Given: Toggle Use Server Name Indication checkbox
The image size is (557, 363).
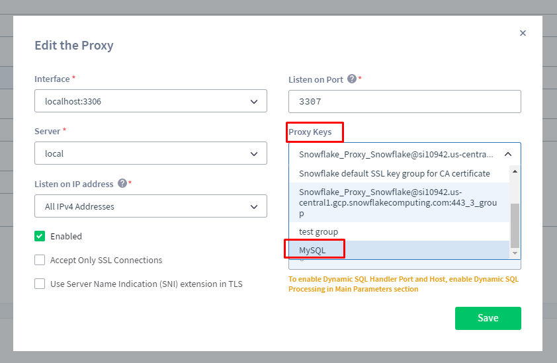Looking at the screenshot, I should tap(40, 284).
